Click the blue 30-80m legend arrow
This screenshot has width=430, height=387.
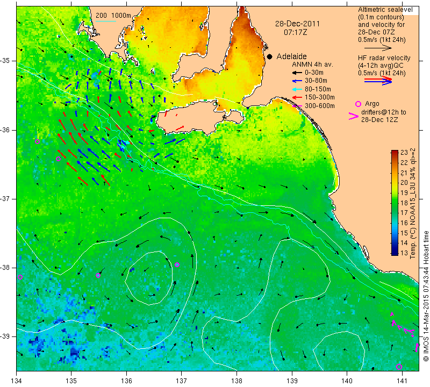pos(297,81)
